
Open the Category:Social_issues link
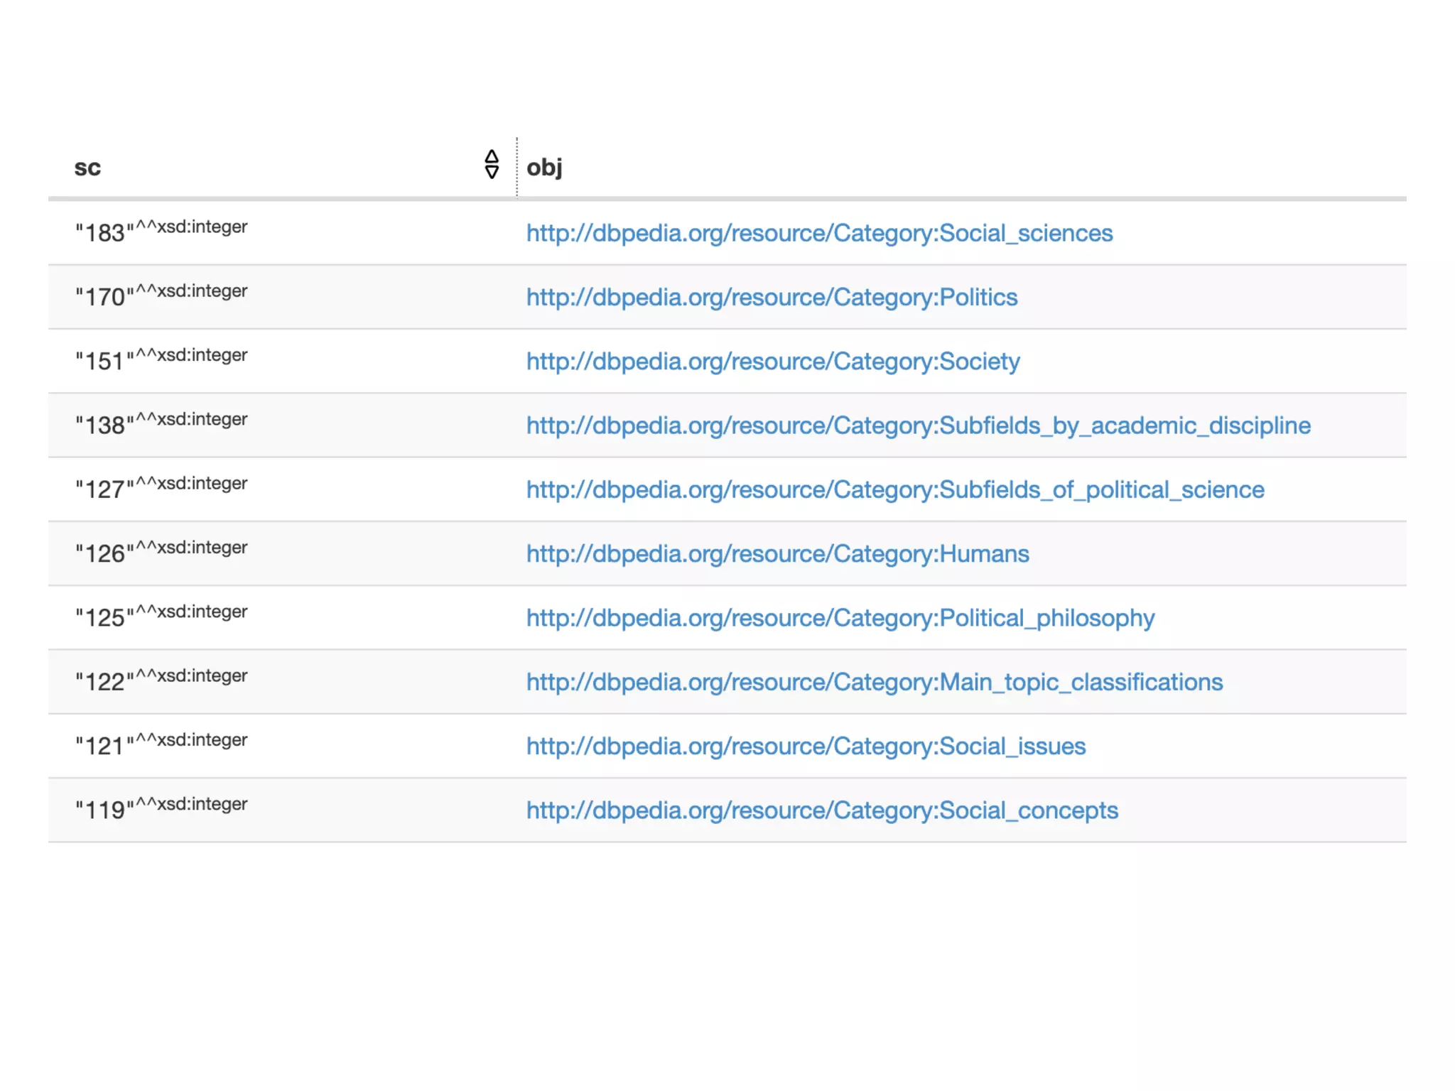(806, 747)
